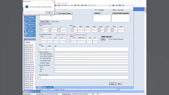
Task: Click the Export to UNet button
Action: [x=45, y=22]
